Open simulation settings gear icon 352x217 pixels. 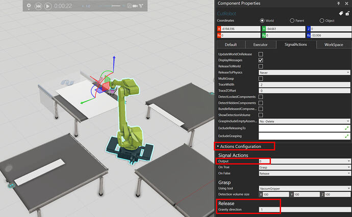29,6
